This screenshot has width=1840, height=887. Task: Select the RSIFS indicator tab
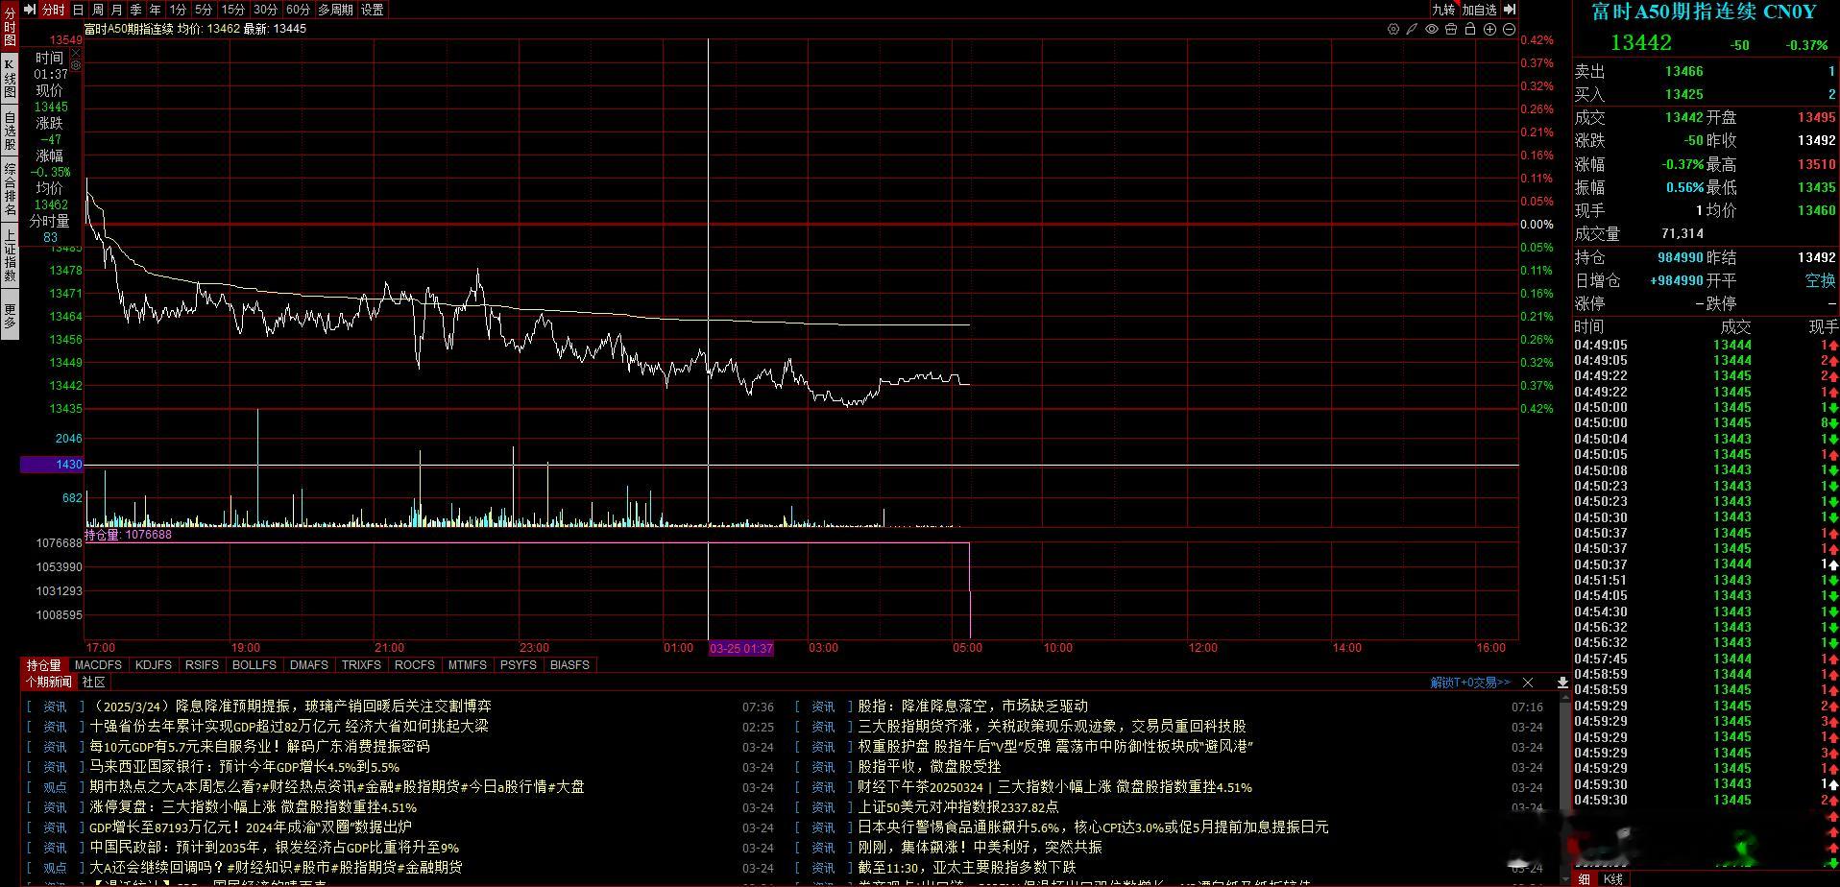202,664
